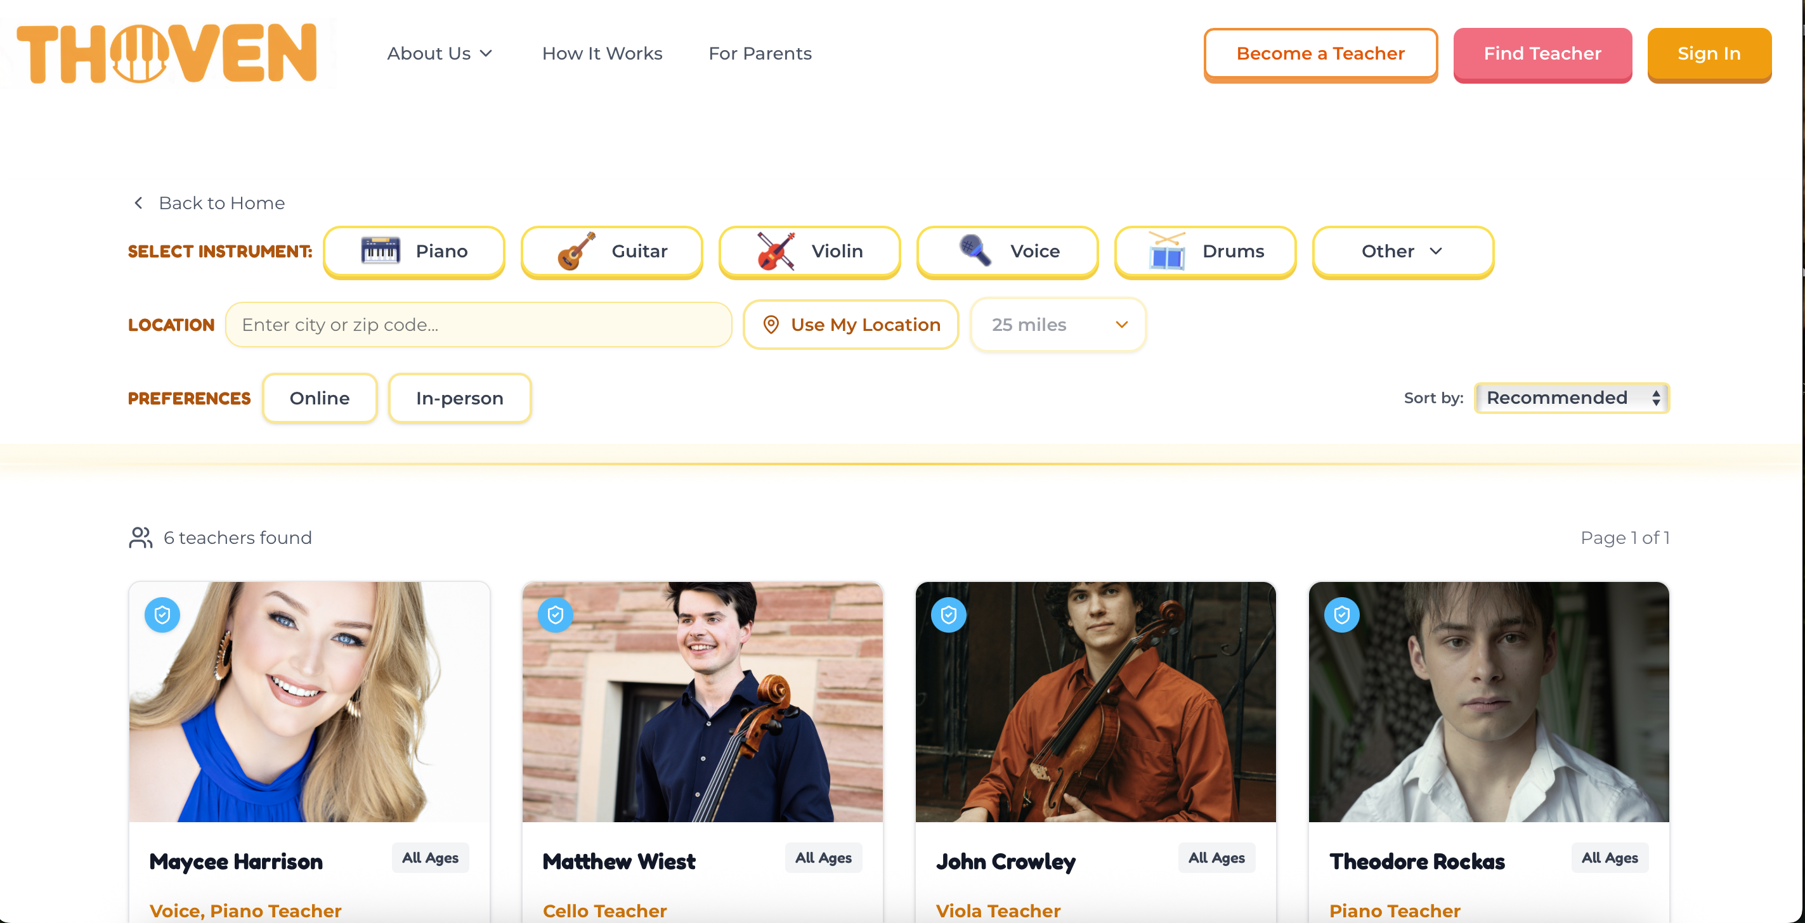
Task: Select the Guitar instrument icon
Action: (x=576, y=250)
